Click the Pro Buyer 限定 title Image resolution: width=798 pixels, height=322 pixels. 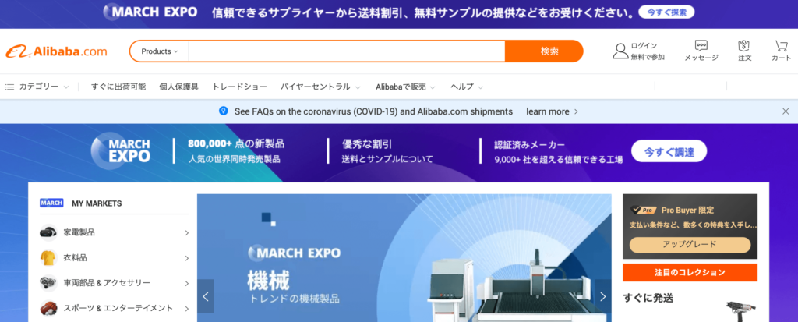pos(687,210)
